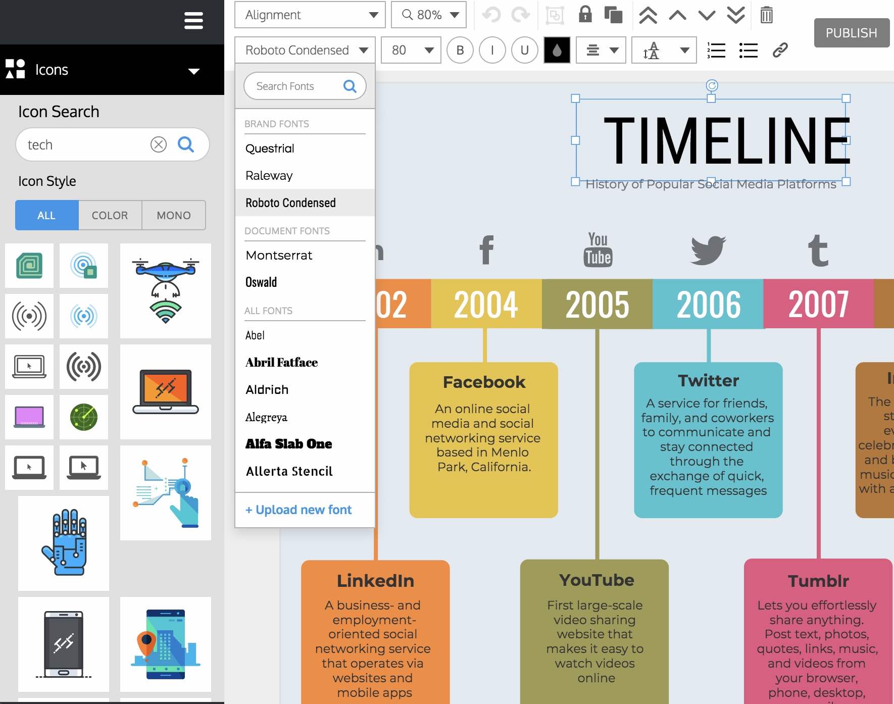Expand the Icons panel dropdown

[193, 71]
